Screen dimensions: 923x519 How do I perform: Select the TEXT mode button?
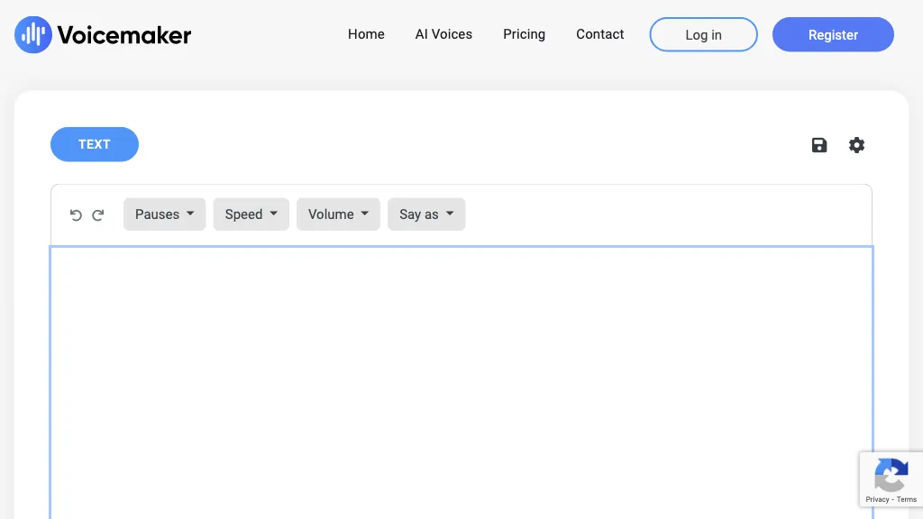95,144
